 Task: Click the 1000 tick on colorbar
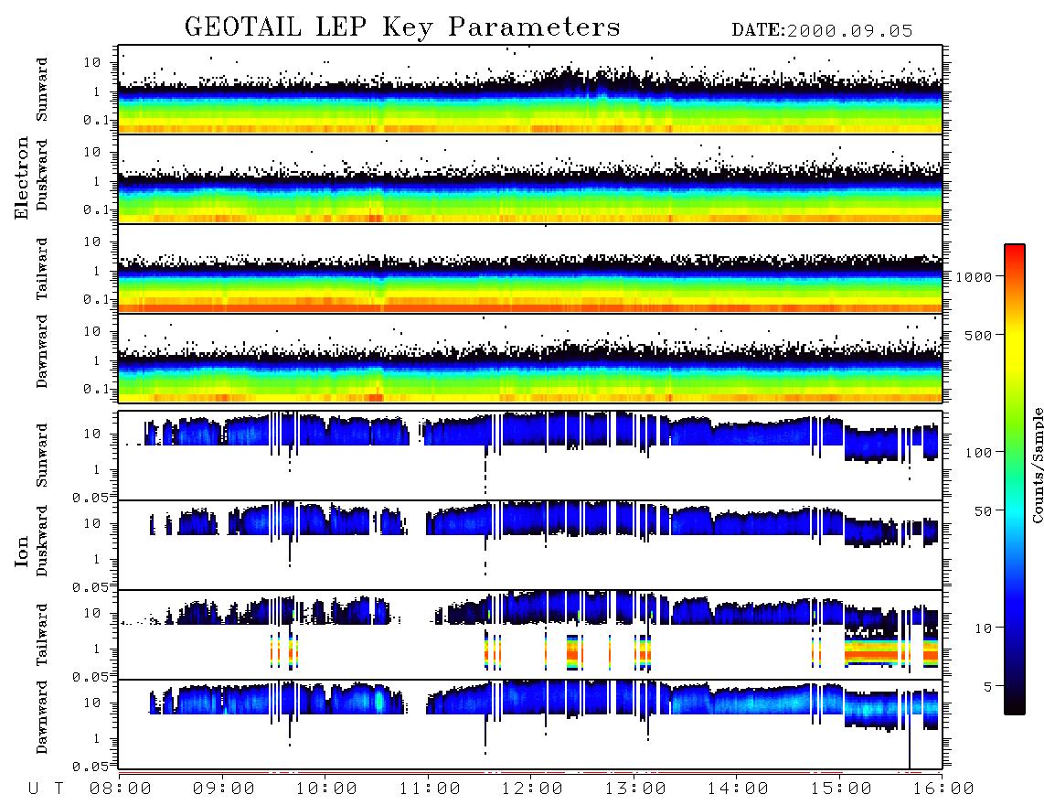pyautogui.click(x=975, y=276)
